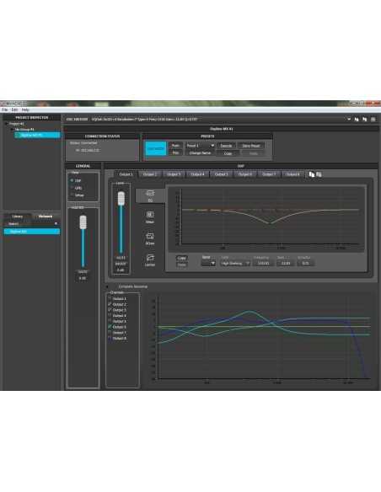This screenshot has height=492, width=381.
Task: Select the Output 1 tab
Action: pos(126,174)
